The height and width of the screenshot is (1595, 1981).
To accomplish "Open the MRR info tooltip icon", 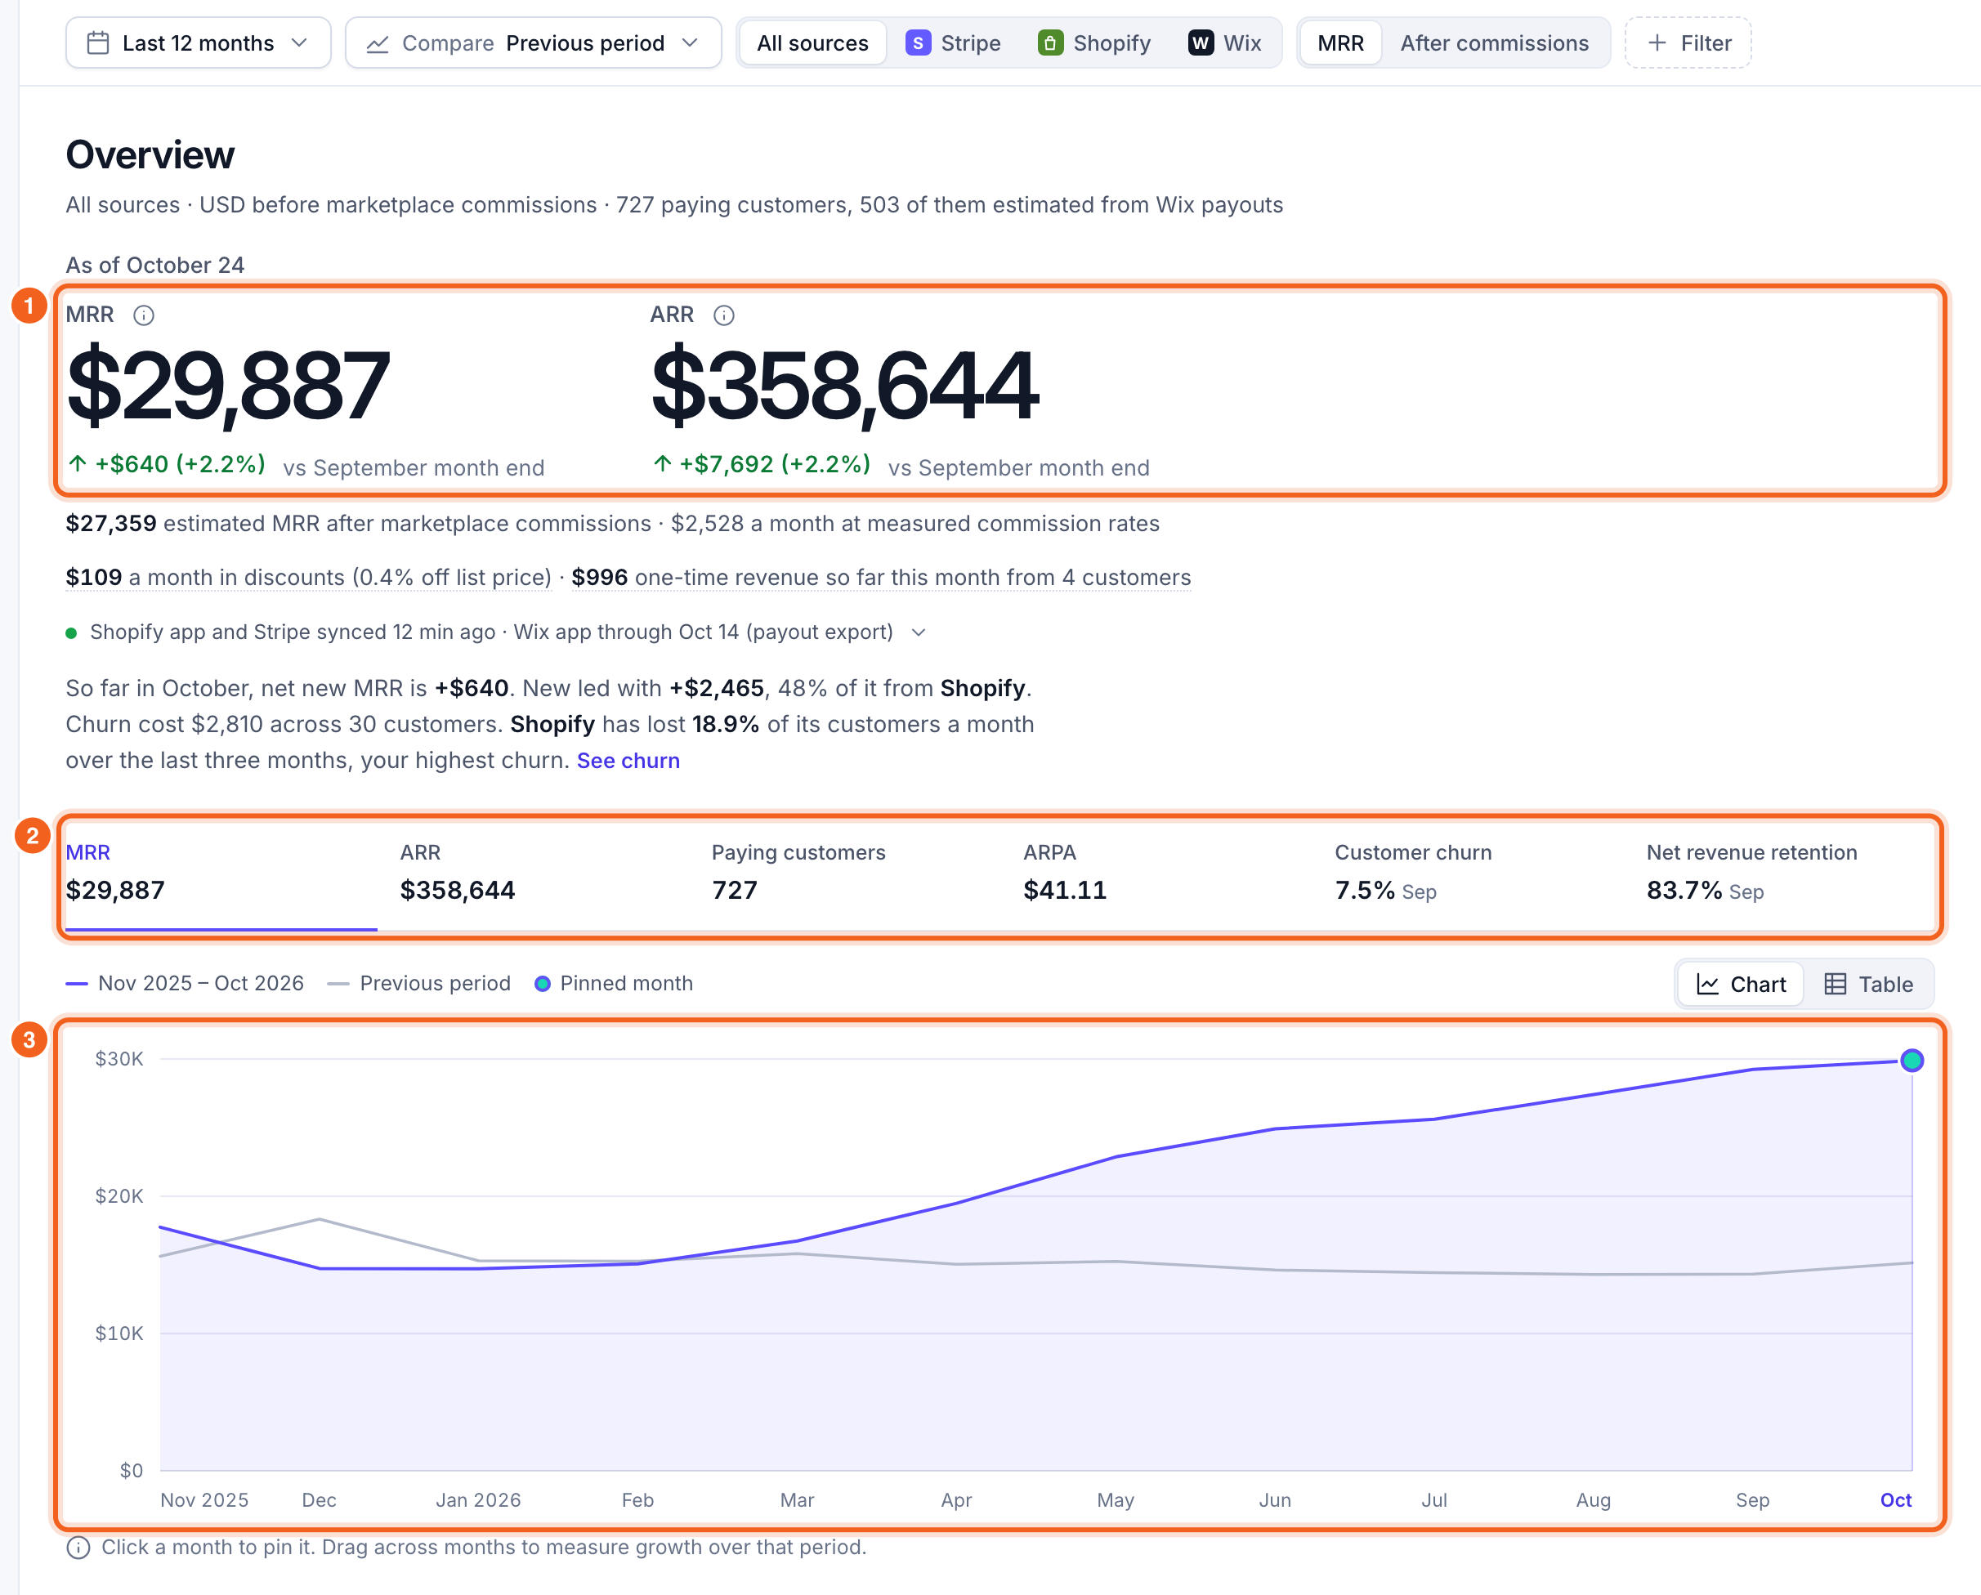I will [143, 315].
